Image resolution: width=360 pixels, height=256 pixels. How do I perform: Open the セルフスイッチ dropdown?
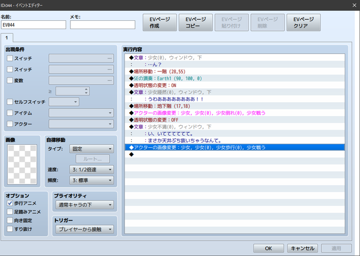point(64,102)
